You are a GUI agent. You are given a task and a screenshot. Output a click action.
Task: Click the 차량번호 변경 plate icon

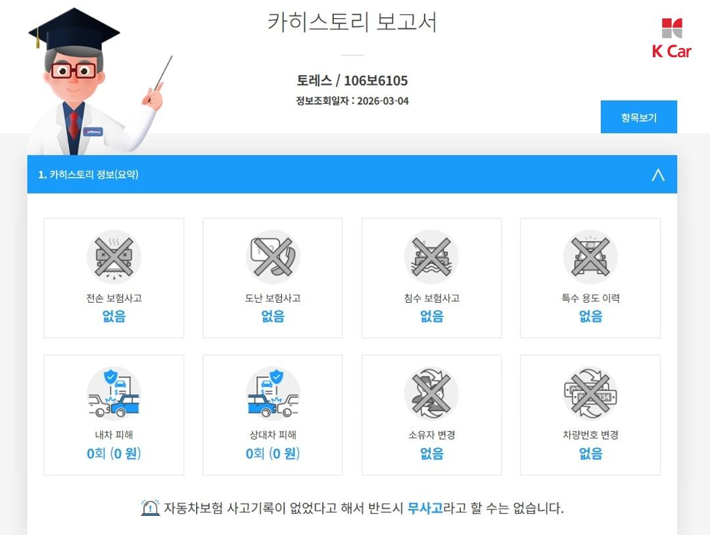[x=590, y=394]
